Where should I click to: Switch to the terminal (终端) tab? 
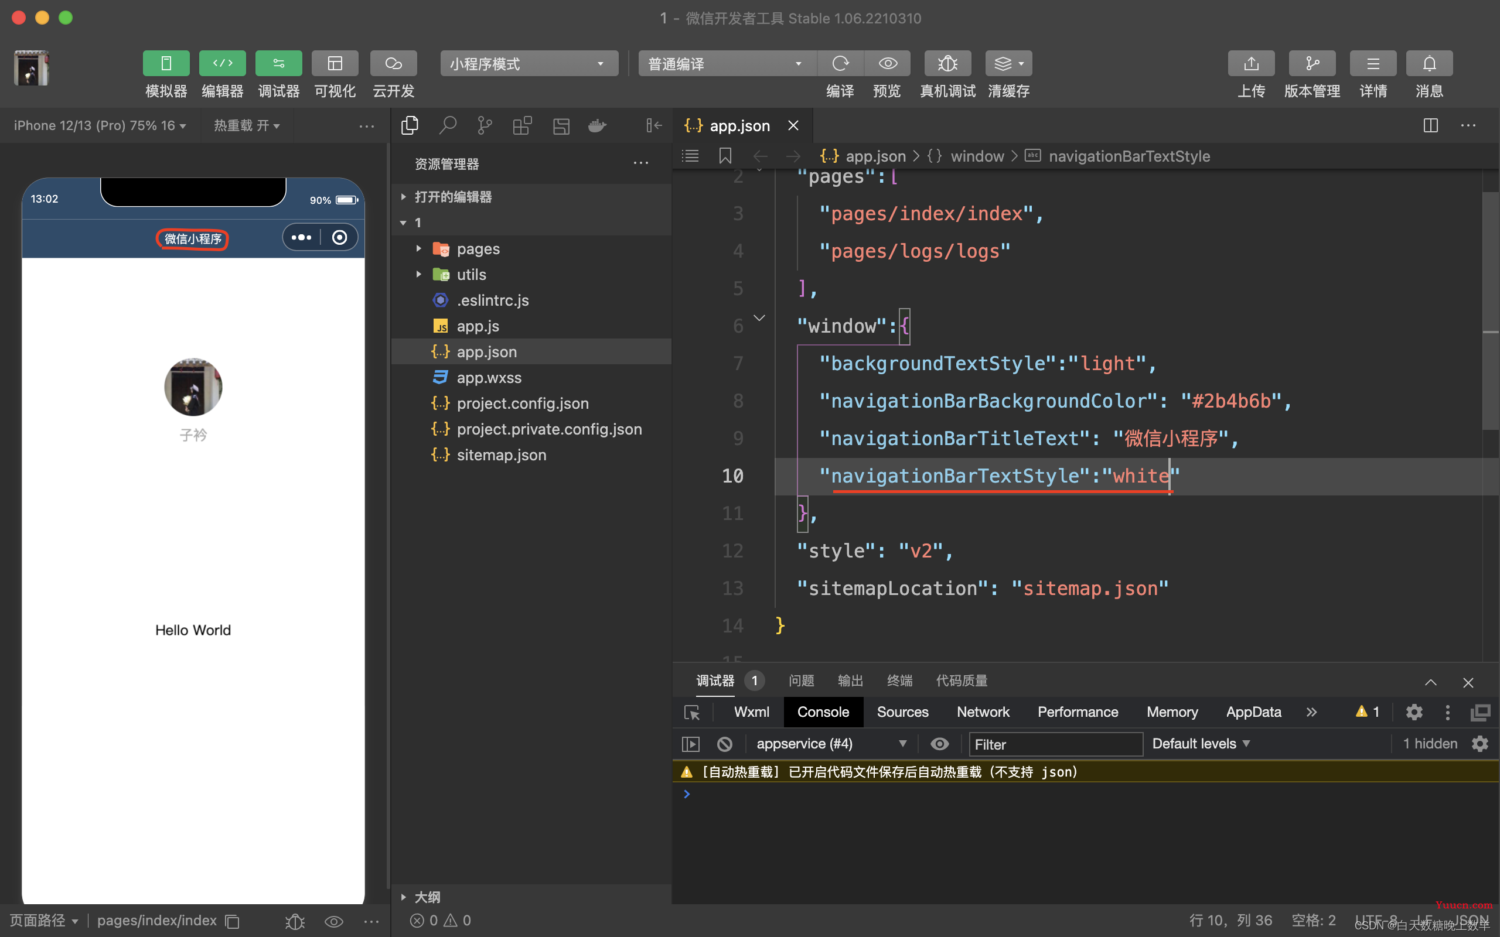point(899,680)
